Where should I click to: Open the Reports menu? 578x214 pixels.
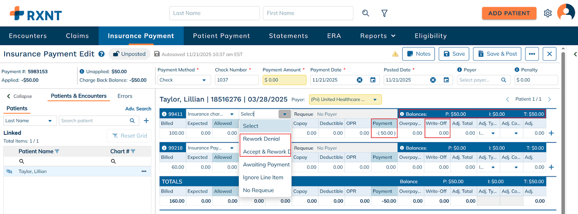(378, 36)
